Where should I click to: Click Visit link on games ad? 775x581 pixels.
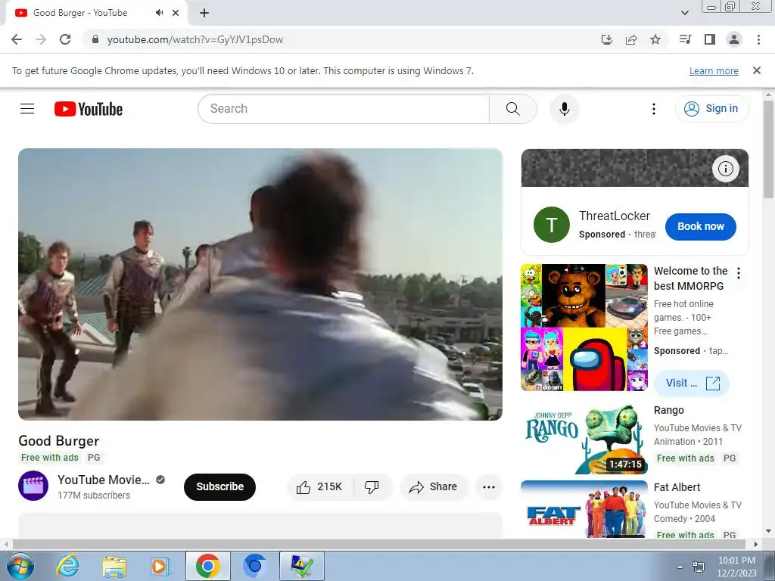(x=692, y=384)
